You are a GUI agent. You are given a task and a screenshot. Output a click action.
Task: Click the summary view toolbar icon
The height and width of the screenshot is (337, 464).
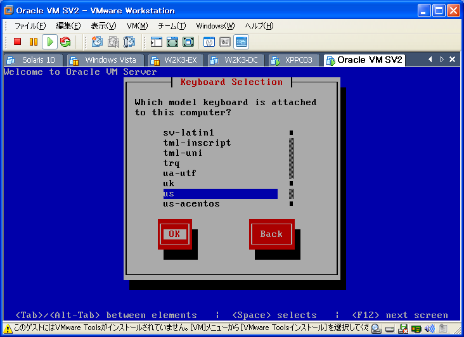coord(209,42)
